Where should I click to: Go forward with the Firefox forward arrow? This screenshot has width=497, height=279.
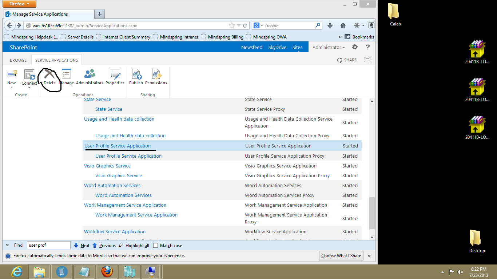tap(19, 25)
